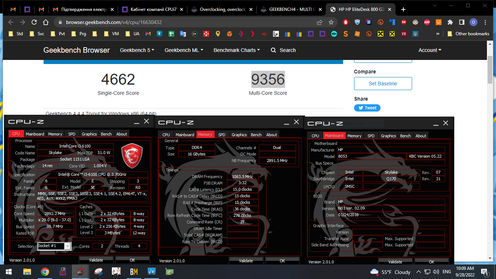
Task: Open Google Chrome from the taskbar
Action: [45, 271]
